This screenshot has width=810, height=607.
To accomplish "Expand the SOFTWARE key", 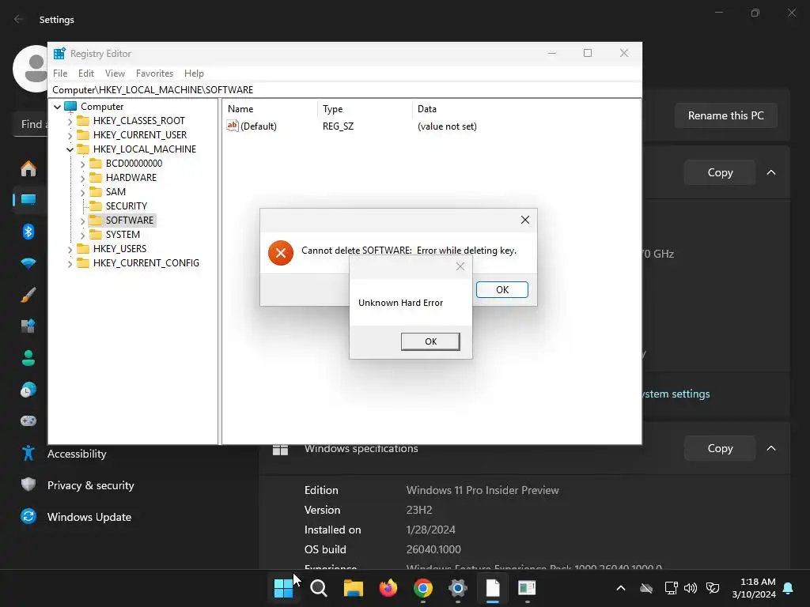I will click(x=82, y=221).
